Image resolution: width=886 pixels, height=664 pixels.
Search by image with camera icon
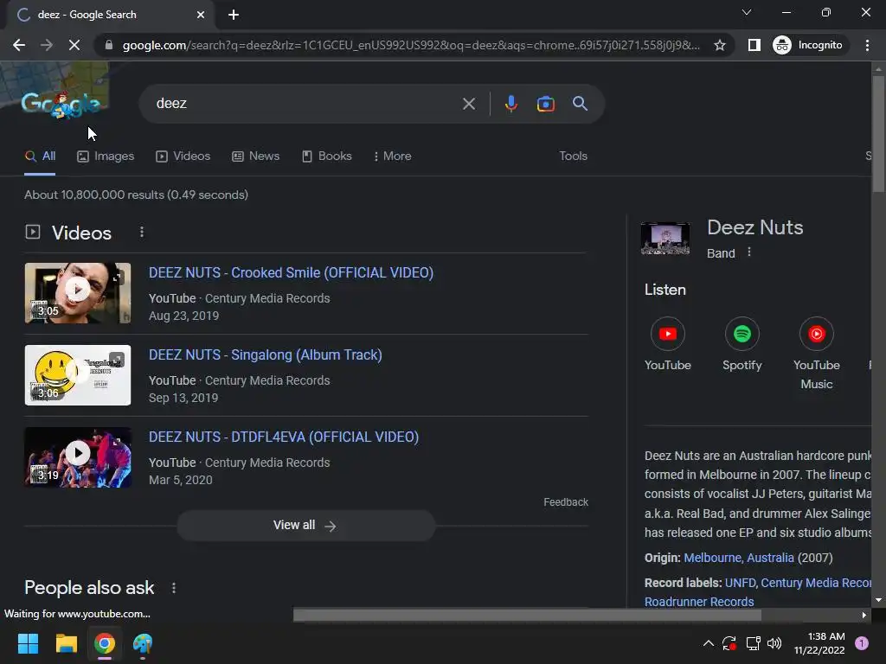point(545,104)
